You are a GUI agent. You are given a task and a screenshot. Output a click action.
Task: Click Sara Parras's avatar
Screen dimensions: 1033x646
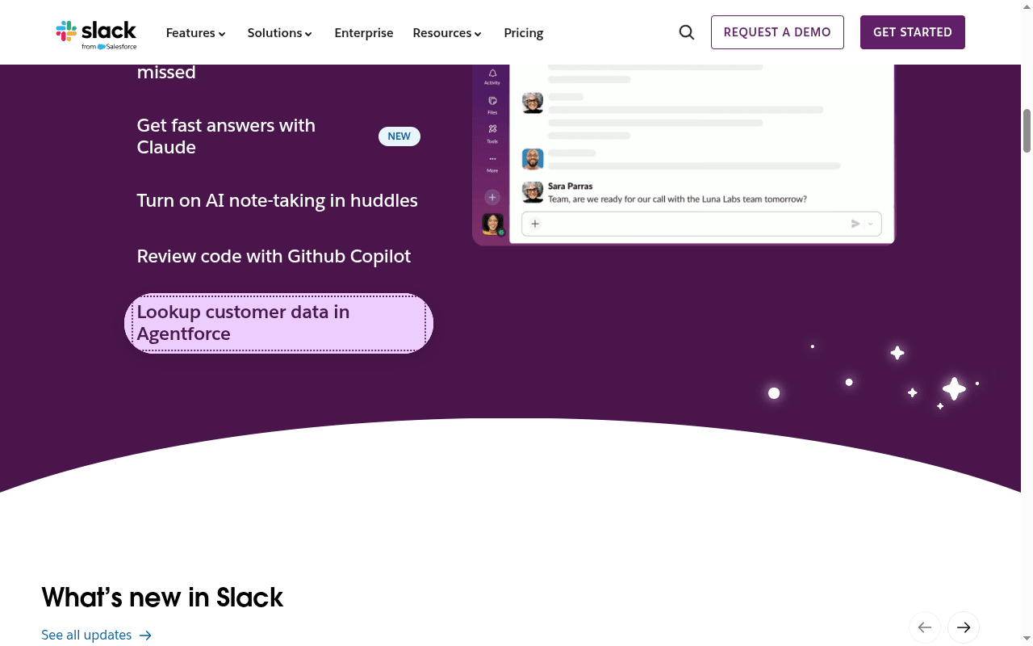(533, 191)
